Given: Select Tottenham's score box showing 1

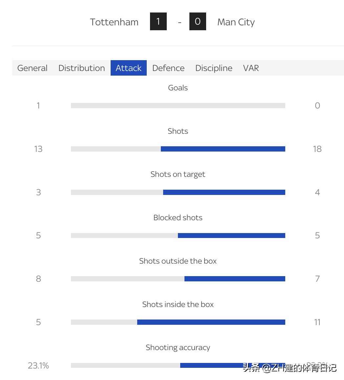Looking at the screenshot, I should (158, 21).
